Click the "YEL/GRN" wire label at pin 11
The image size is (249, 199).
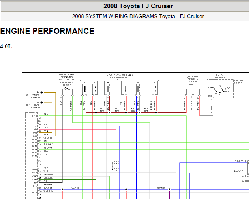click(x=48, y=148)
